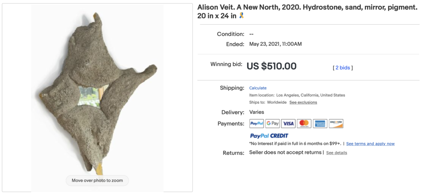This screenshot has height=196, width=426.
Task: Click the Discover card icon
Action: point(336,123)
